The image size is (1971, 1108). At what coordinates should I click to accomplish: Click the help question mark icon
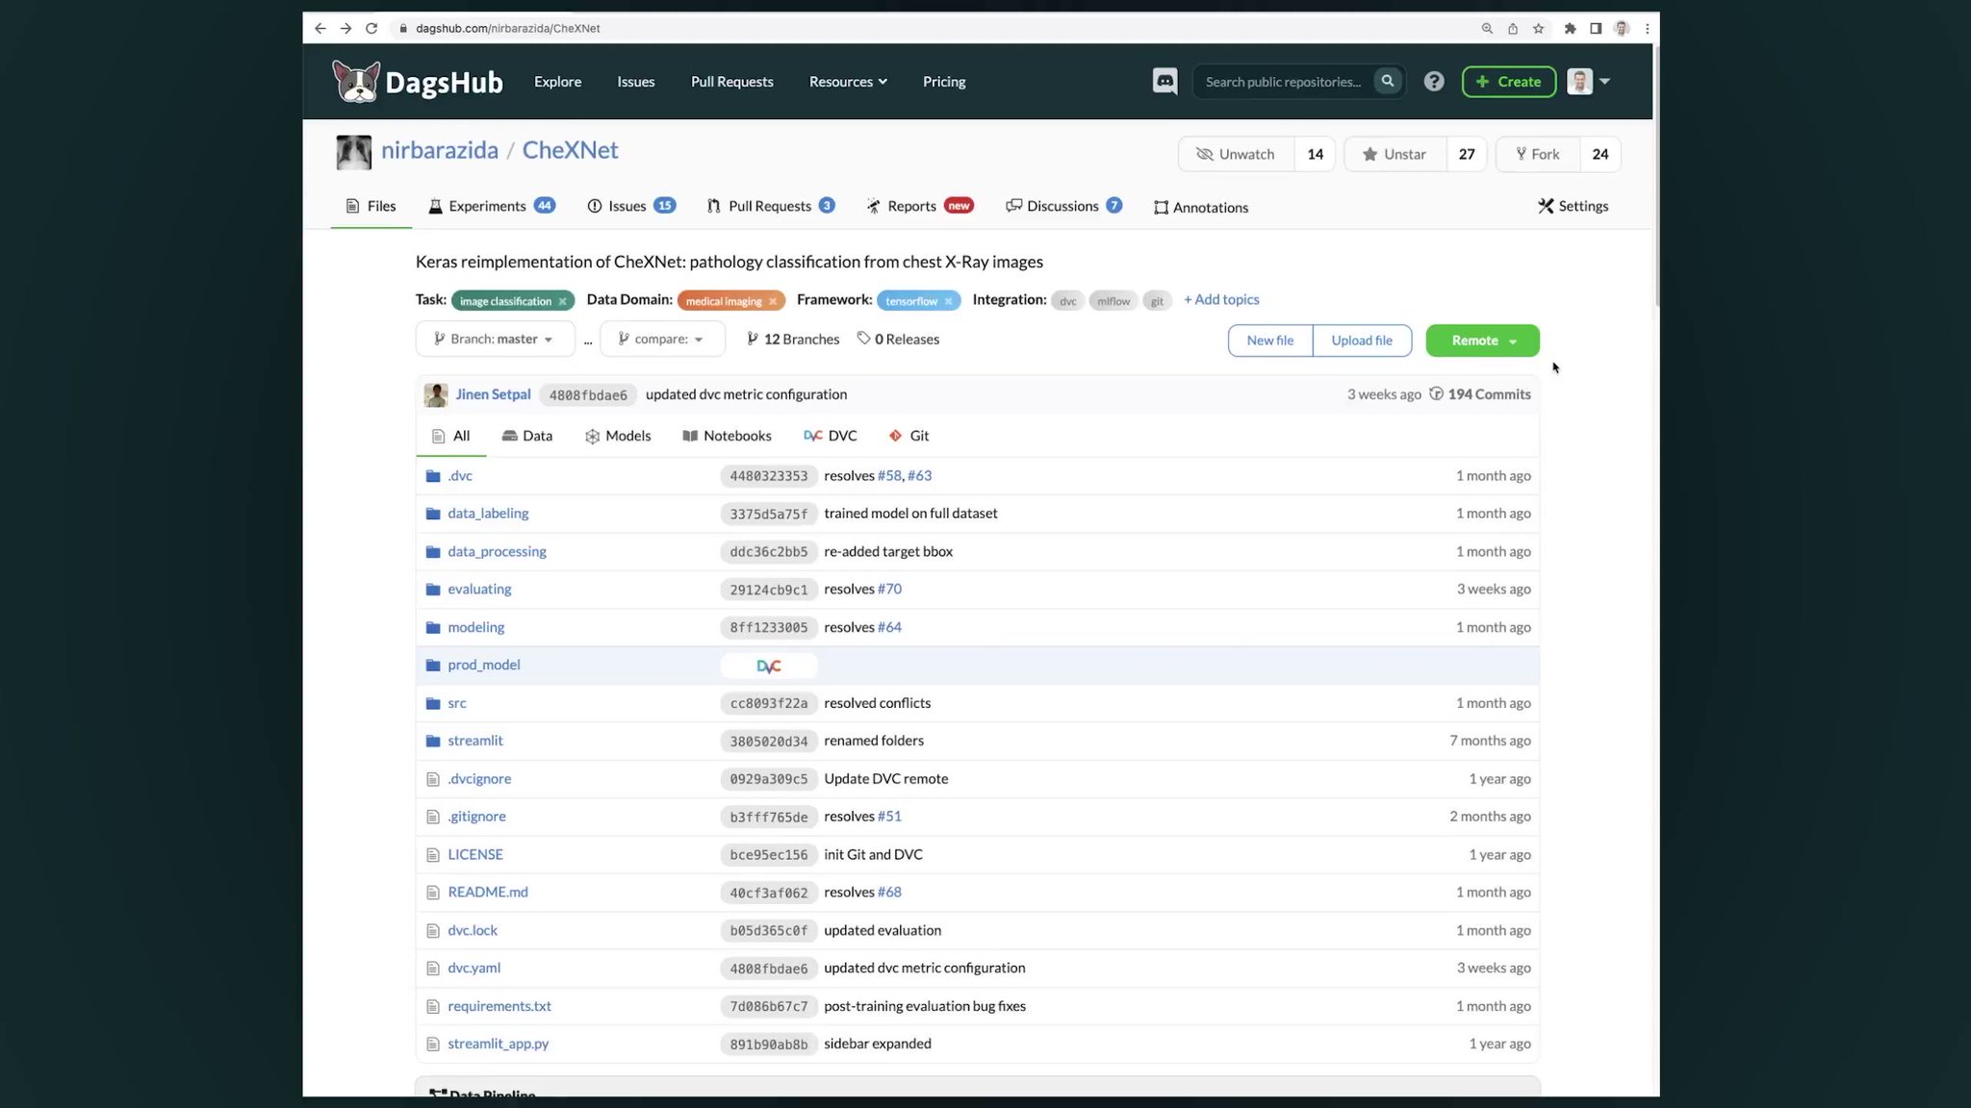coord(1434,81)
